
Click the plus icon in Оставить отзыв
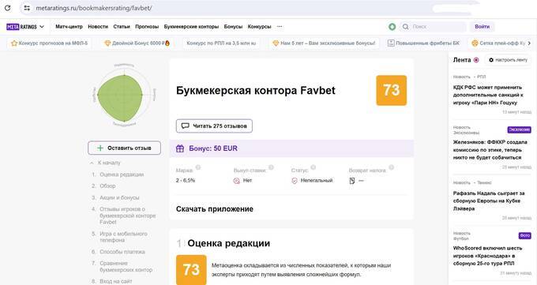tap(100, 148)
